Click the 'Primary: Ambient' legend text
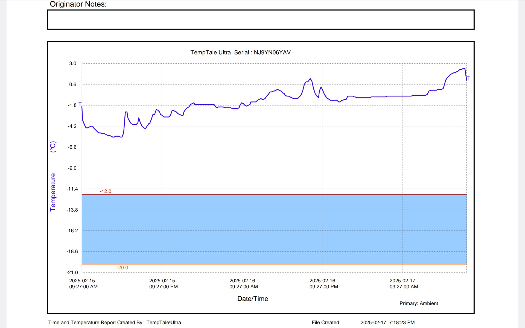The image size is (525, 328). (x=419, y=303)
